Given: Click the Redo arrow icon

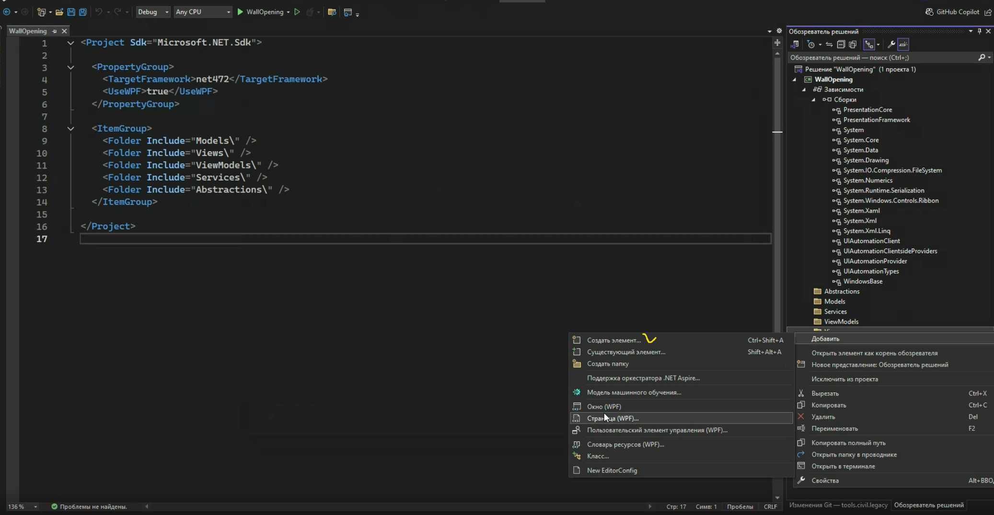Looking at the screenshot, I should pos(117,12).
